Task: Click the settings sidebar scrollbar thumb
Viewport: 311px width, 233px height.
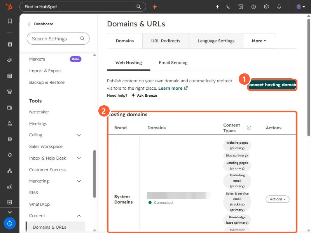Action: click(x=94, y=174)
